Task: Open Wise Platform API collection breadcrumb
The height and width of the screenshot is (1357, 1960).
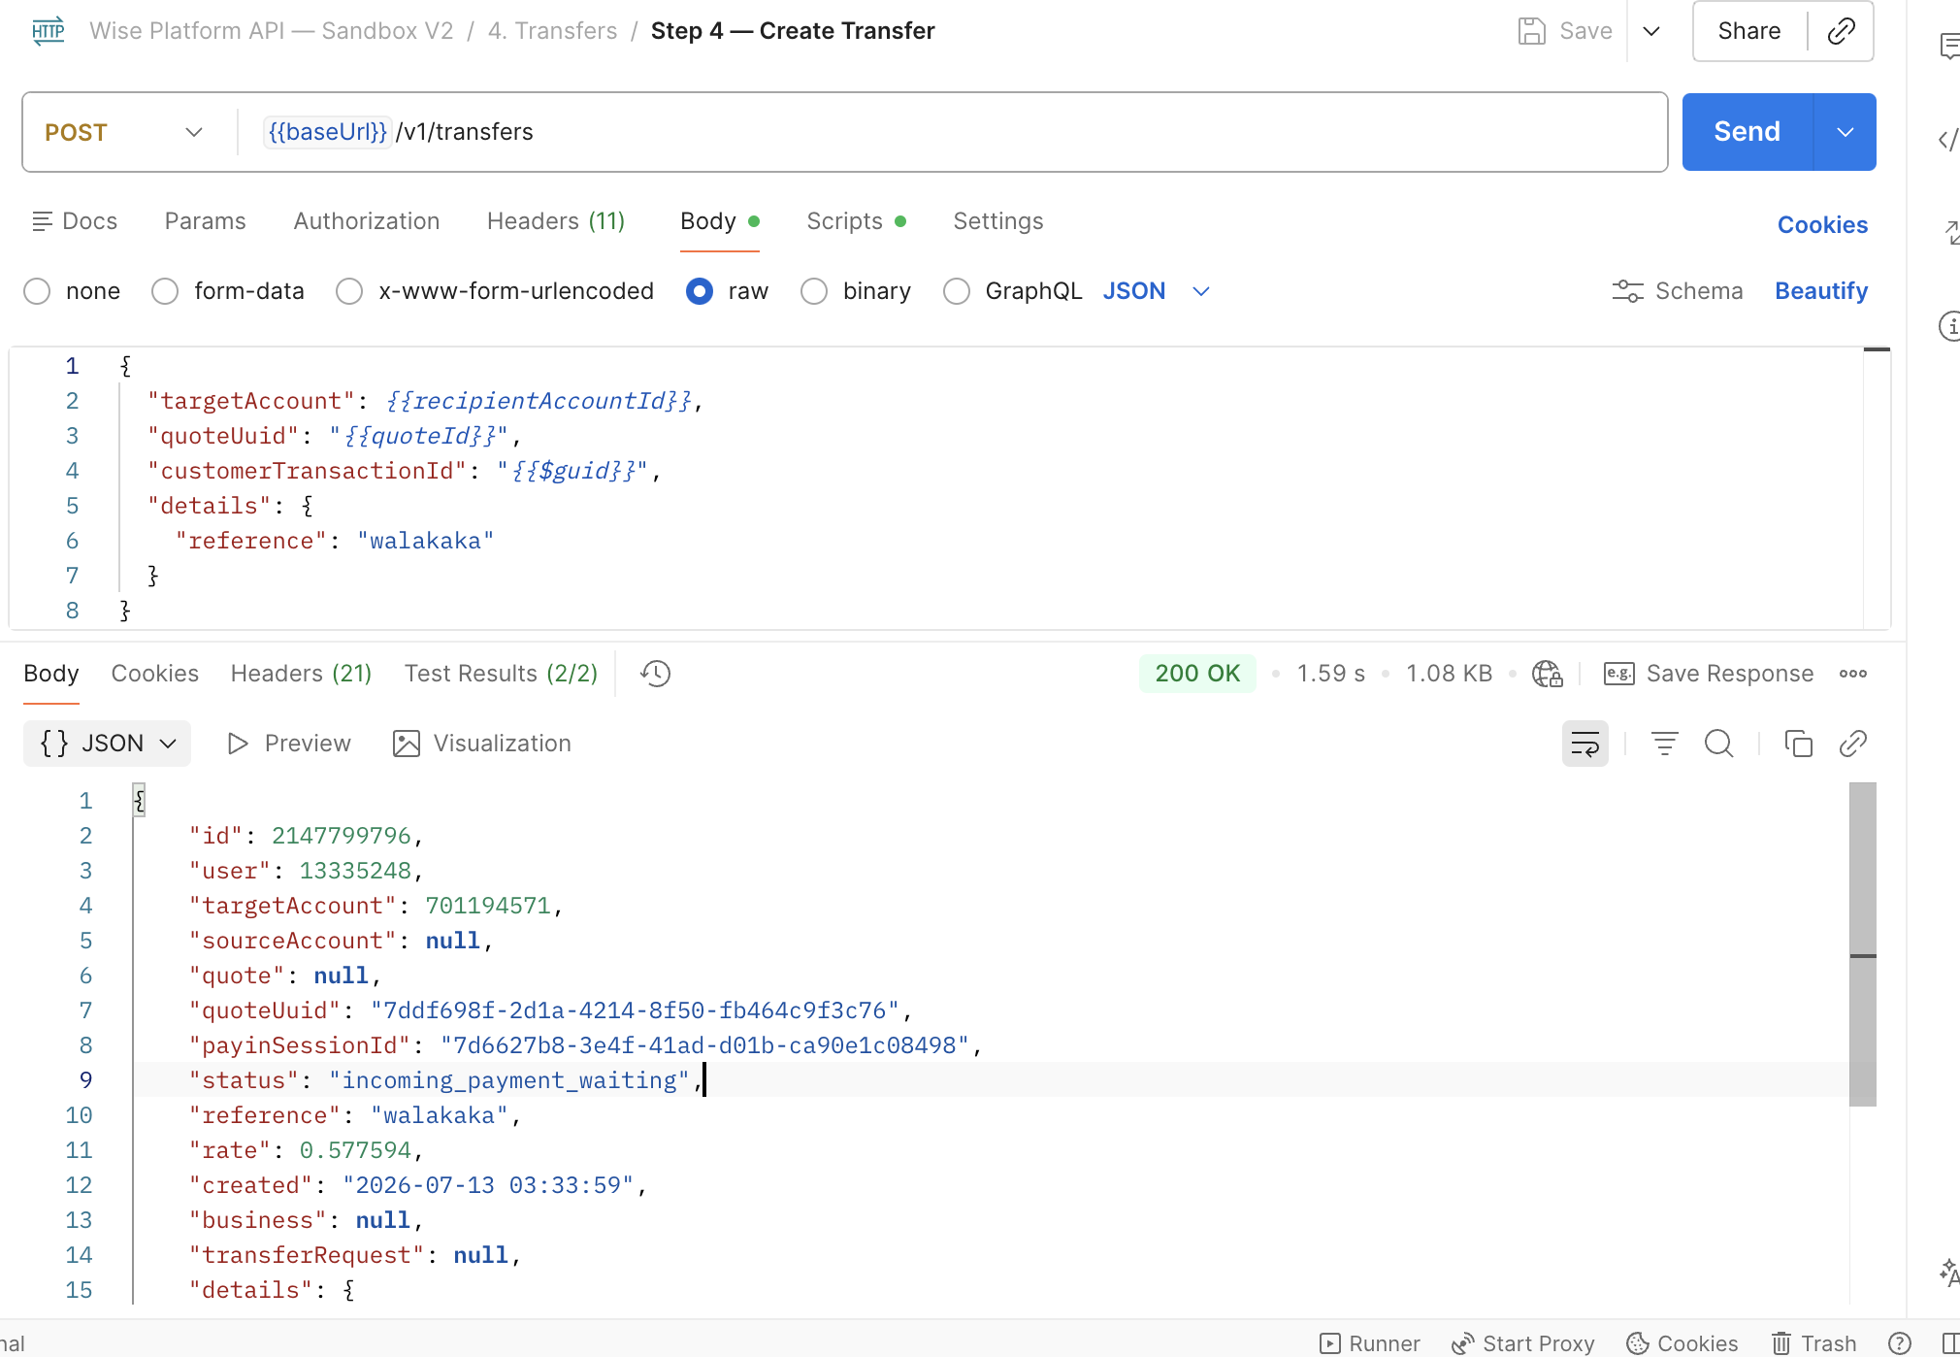Action: point(271,31)
